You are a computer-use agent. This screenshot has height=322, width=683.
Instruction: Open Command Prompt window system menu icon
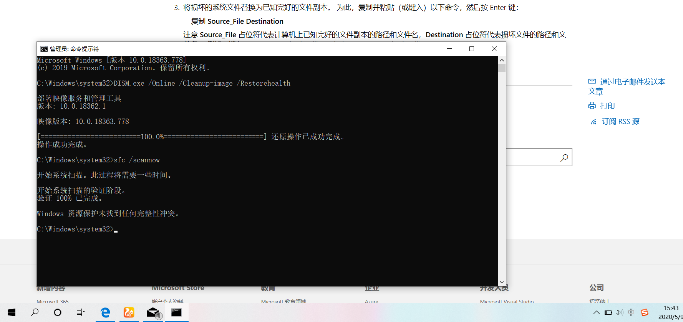[44, 49]
